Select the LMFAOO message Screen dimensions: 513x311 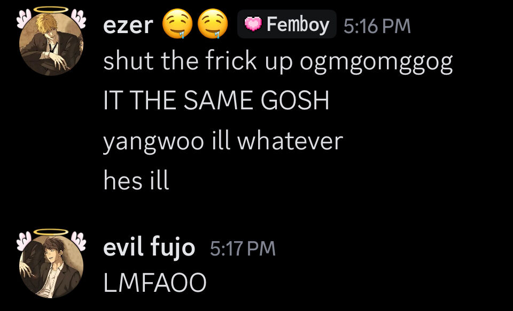click(155, 283)
